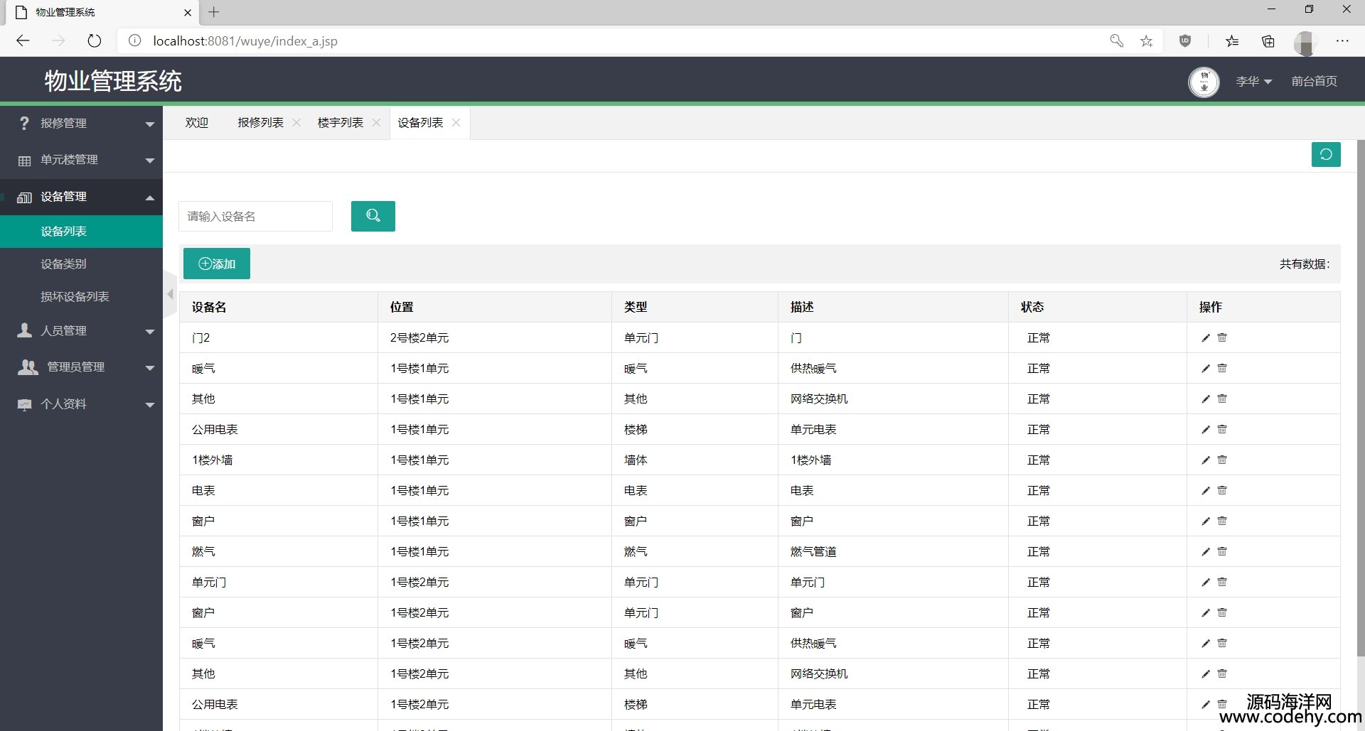Switch to the 楼宇列表 tab
Screen dimensions: 1365x731
click(x=340, y=123)
